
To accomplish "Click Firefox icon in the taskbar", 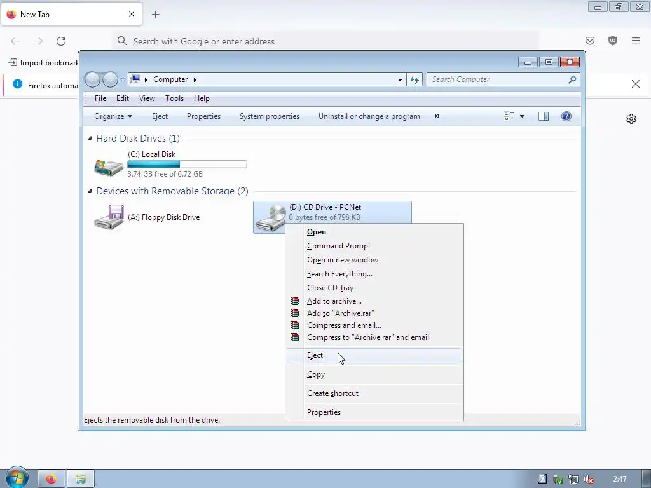I will 51,479.
